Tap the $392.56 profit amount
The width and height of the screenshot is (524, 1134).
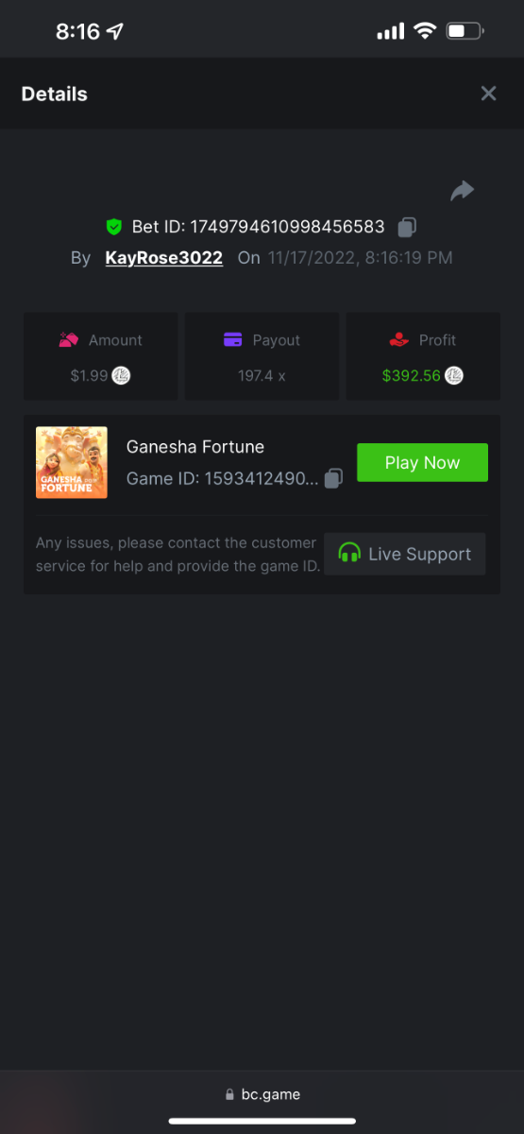pos(412,375)
